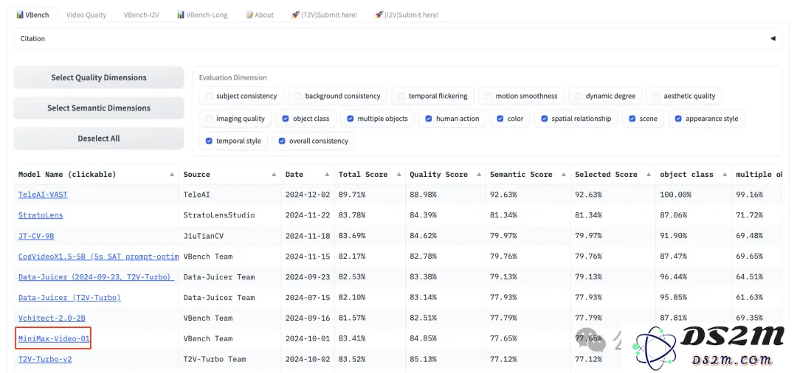Expand the Citation section arrow
Screen dimensions: 797x373
coord(773,38)
